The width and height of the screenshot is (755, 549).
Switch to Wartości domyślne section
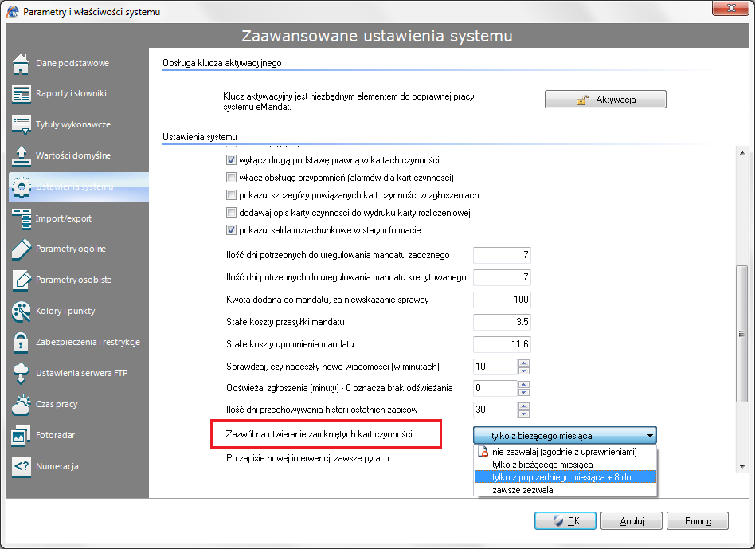(72, 155)
